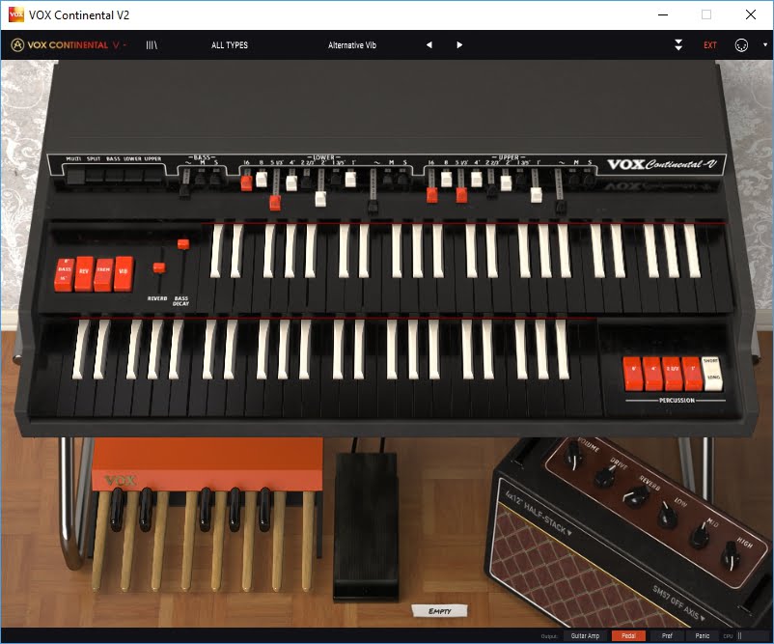Click the VOX bass pedalboard
The height and width of the screenshot is (644, 774).
[207, 514]
